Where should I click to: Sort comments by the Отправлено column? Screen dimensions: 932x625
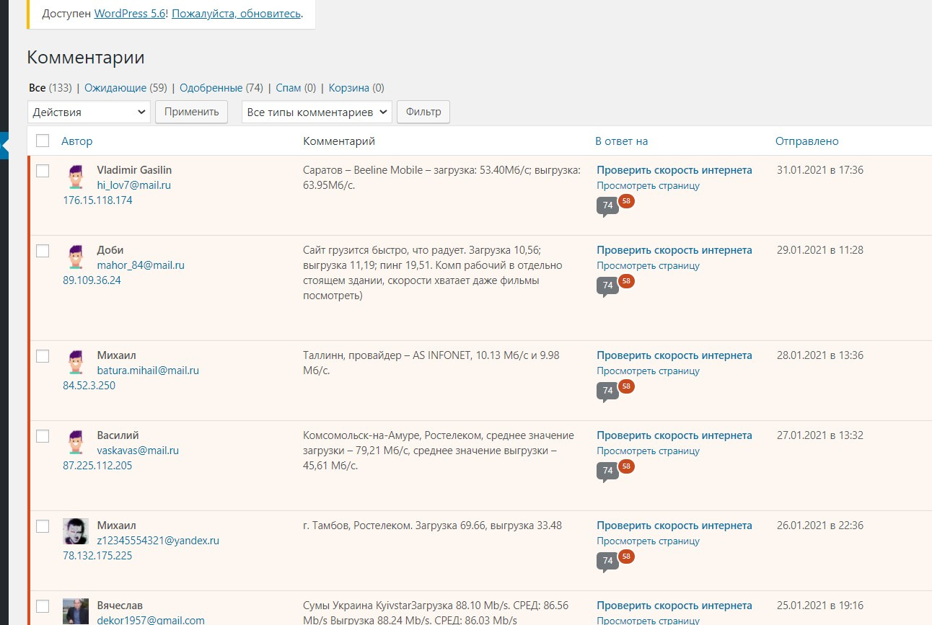tap(806, 141)
